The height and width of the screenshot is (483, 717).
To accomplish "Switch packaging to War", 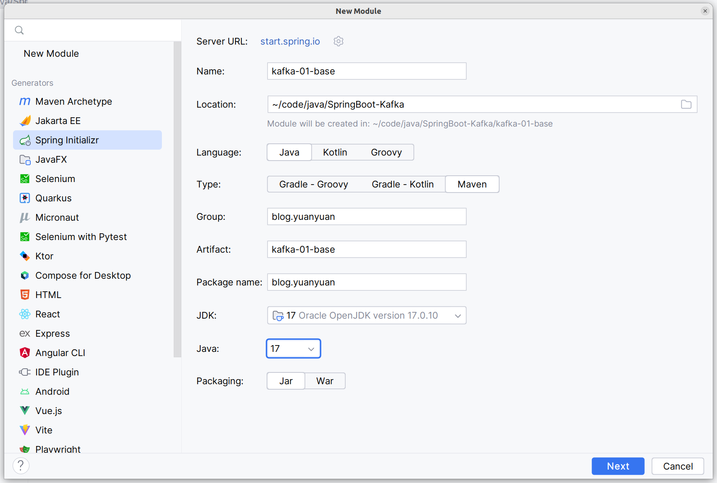I will tap(325, 381).
